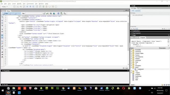Select the Headers snippets folder
Viewport: 170px width, 95px height.
(137, 59)
